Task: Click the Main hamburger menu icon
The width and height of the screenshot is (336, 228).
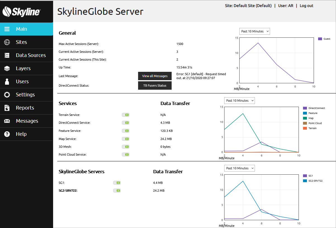Action: click(7, 29)
